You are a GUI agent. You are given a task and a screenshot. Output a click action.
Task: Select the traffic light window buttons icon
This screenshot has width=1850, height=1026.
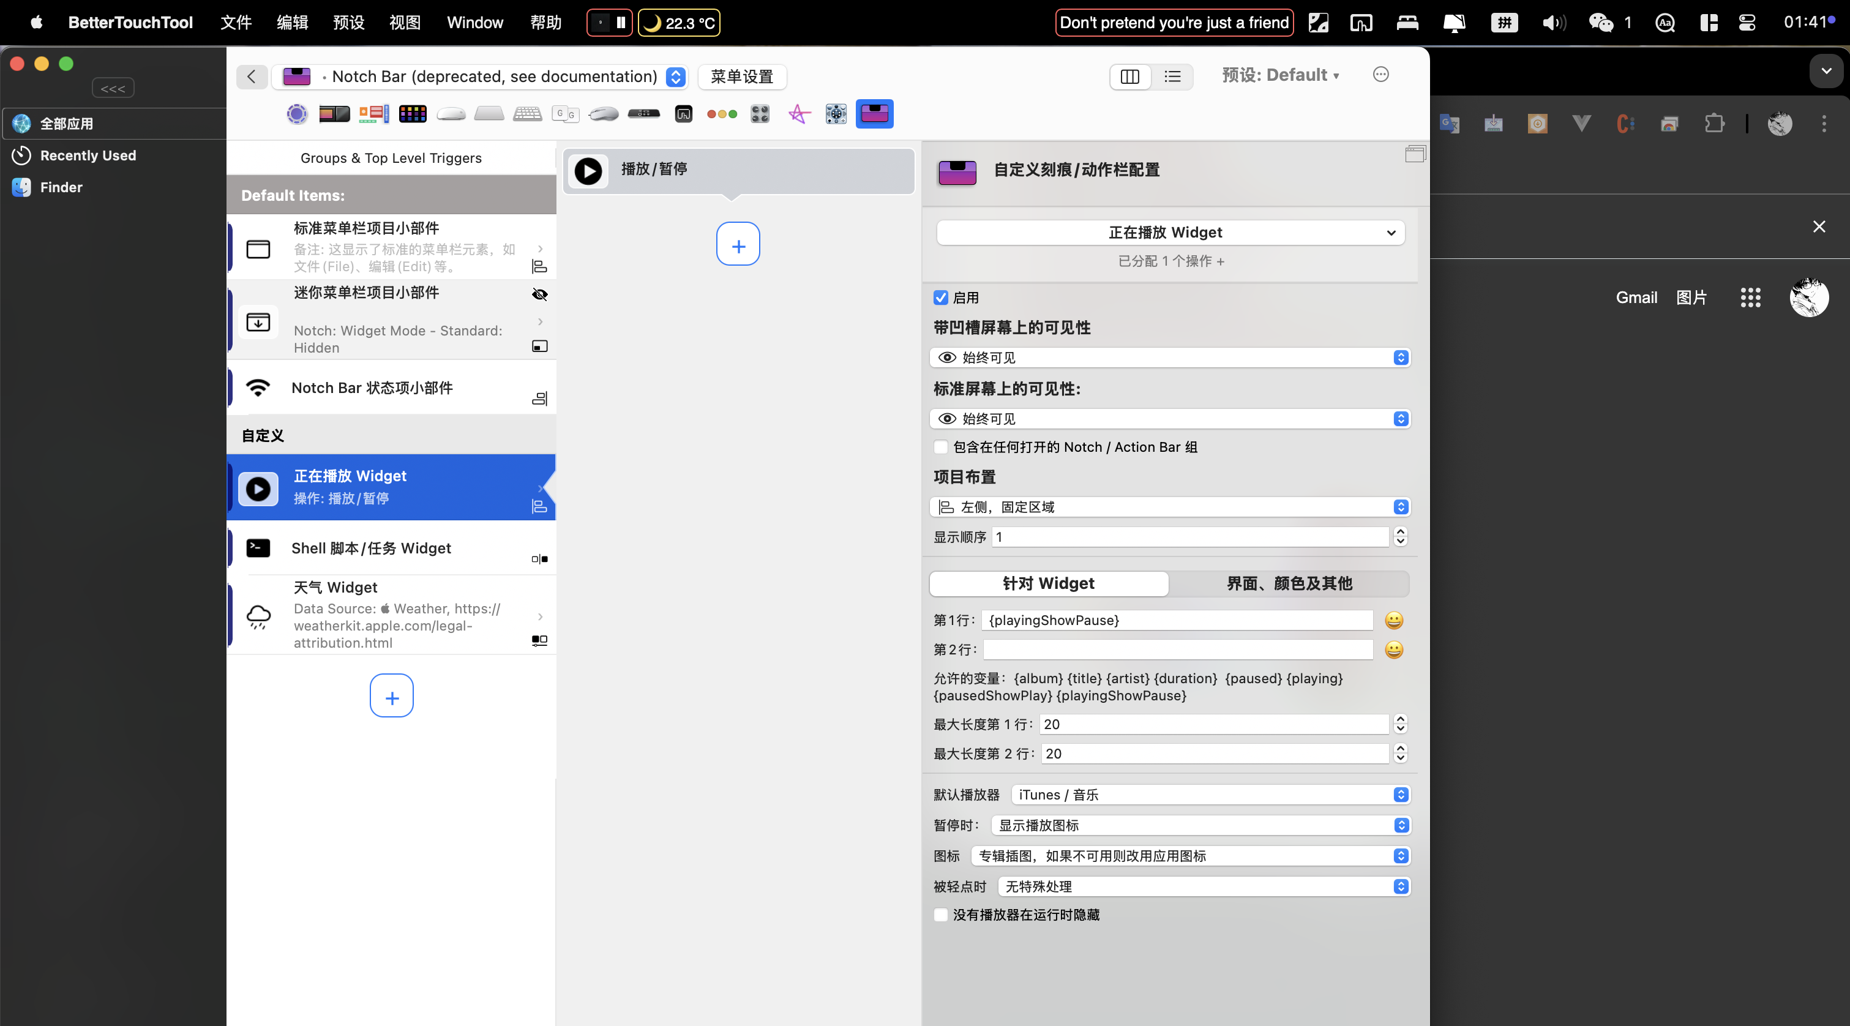pos(722,114)
